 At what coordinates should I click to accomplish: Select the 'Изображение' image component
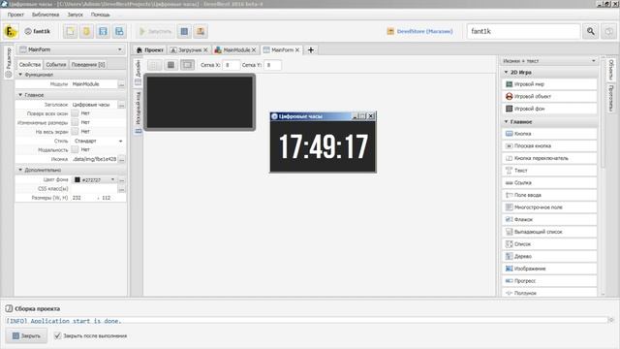pos(549,269)
